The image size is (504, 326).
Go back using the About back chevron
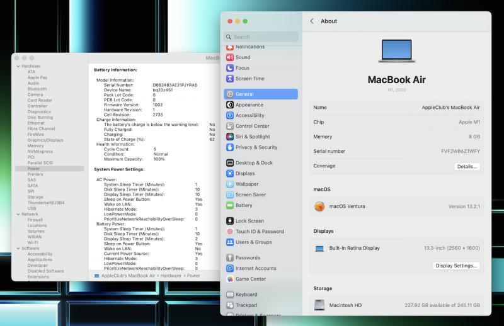click(x=311, y=21)
